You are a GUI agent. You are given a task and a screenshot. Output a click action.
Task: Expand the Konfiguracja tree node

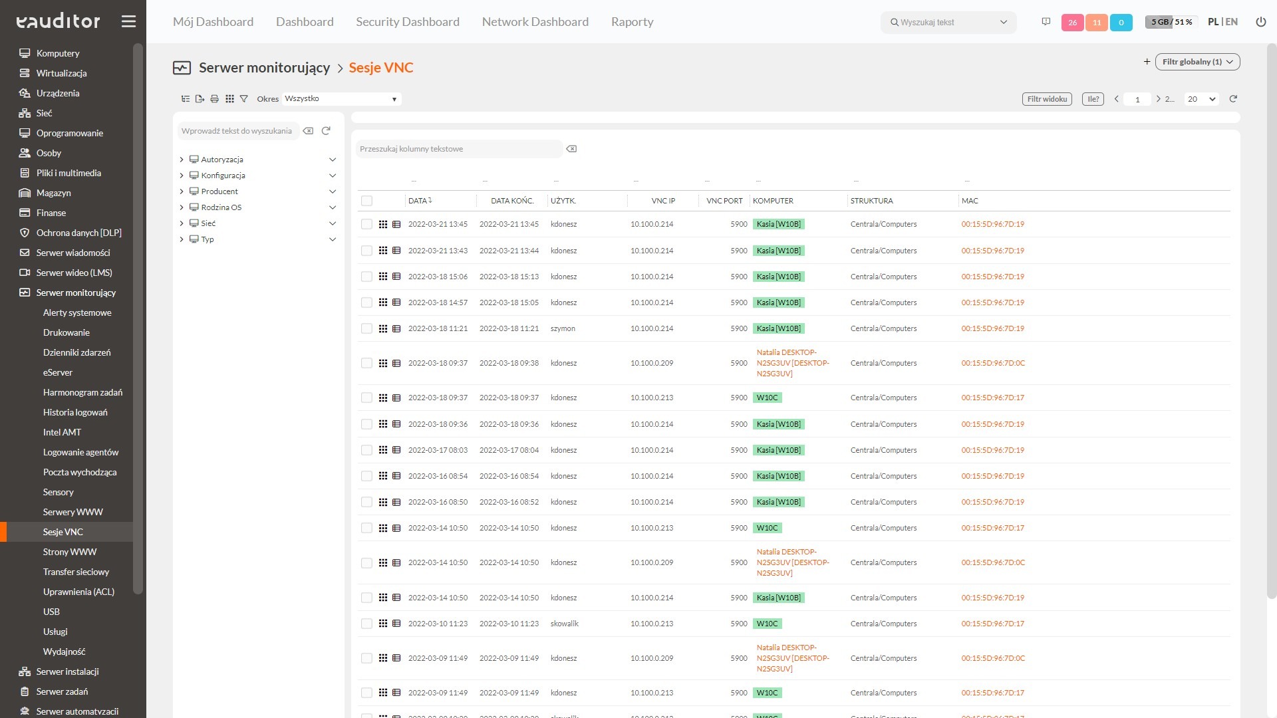[x=182, y=176]
